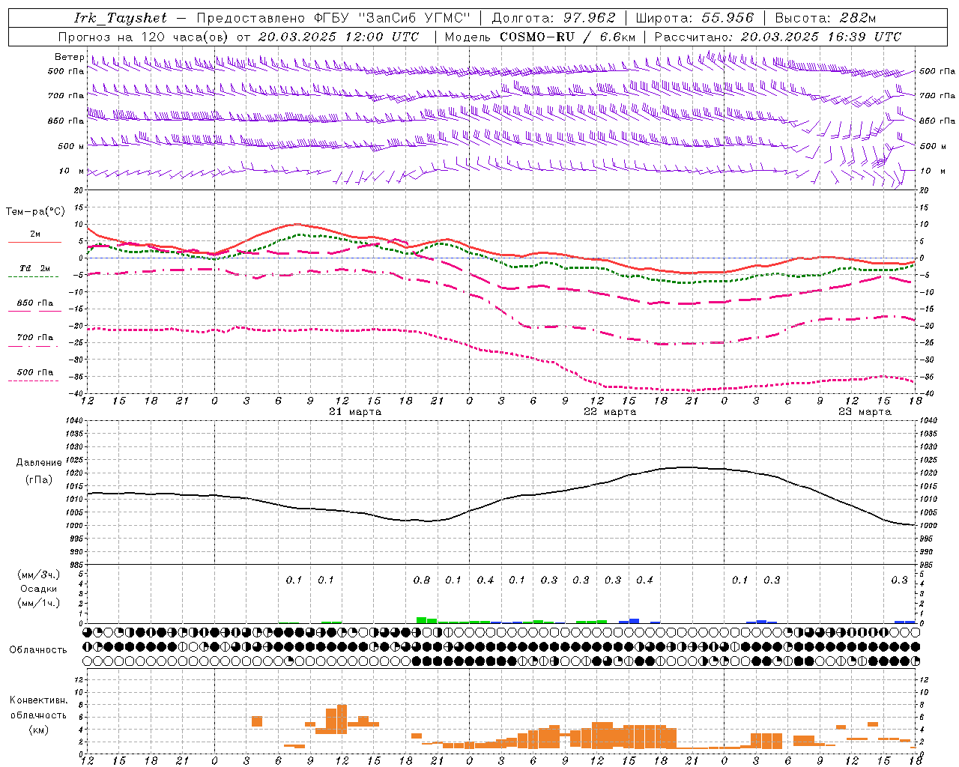959x767 pixels.
Task: Select the 'Предоставлено ФГБУ "ЗапСиб УГМС"' text
Action: coord(333,18)
